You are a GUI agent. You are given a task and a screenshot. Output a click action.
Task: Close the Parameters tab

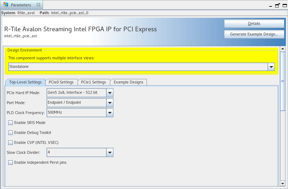pos(38,5)
